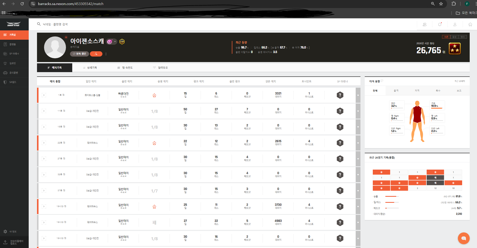Click the VVIP badge next to nickname
This screenshot has width=477, height=248.
[122, 42]
